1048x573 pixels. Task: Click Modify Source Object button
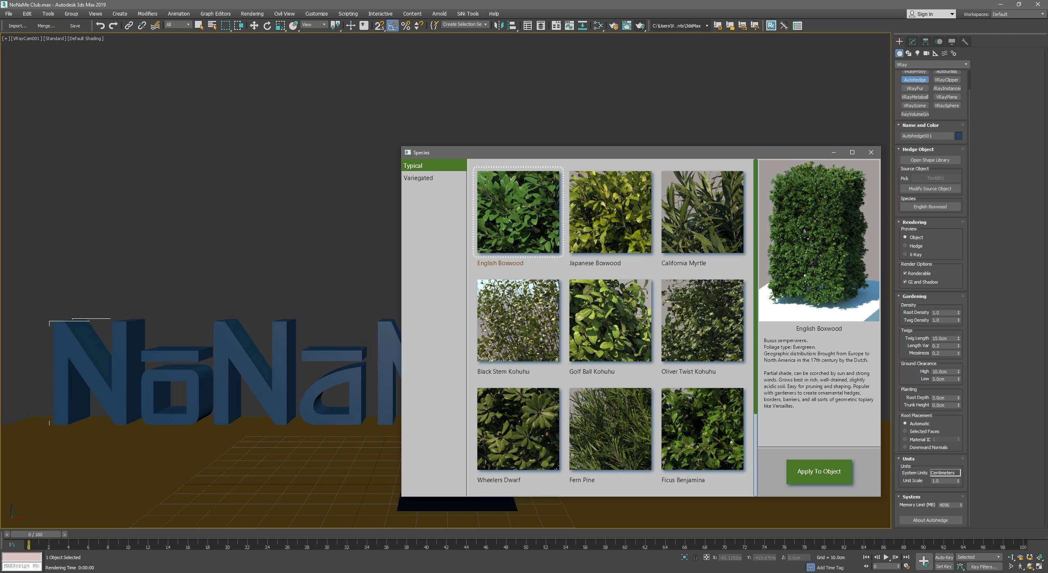pos(930,189)
